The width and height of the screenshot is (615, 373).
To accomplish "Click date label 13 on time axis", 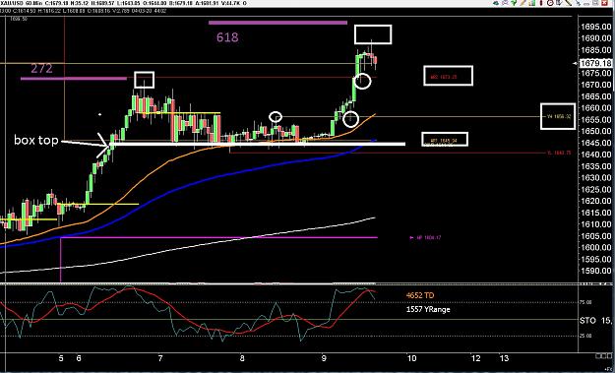I will [504, 358].
